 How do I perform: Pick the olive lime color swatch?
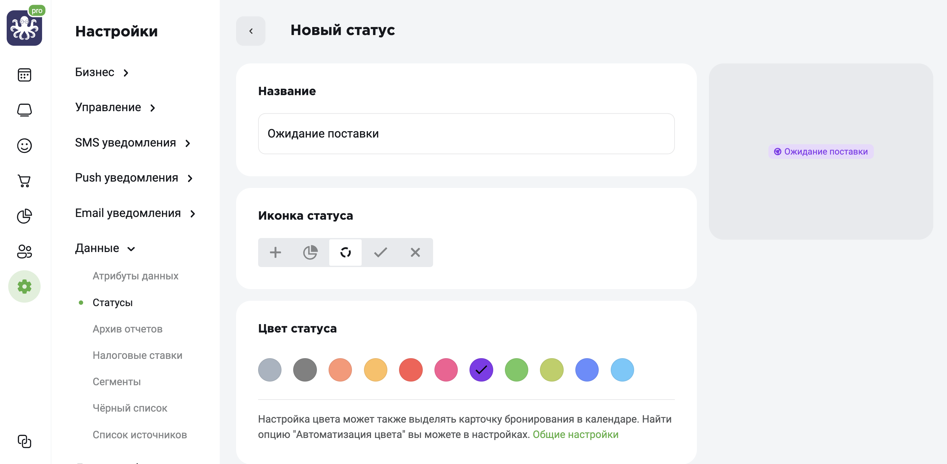pos(552,370)
